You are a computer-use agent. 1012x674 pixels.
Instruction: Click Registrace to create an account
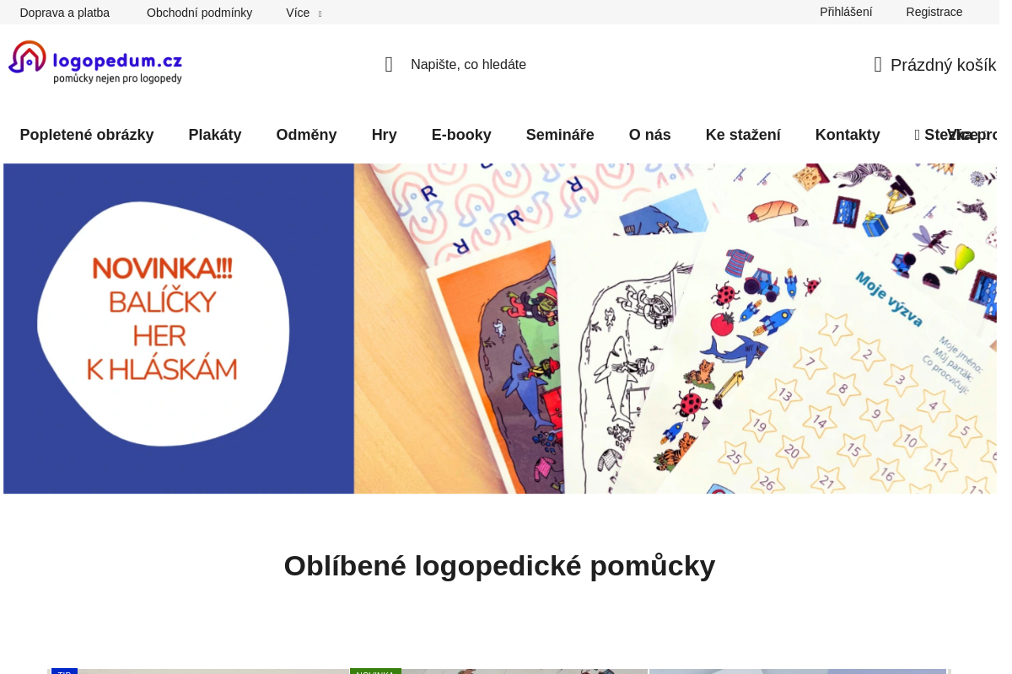[934, 12]
